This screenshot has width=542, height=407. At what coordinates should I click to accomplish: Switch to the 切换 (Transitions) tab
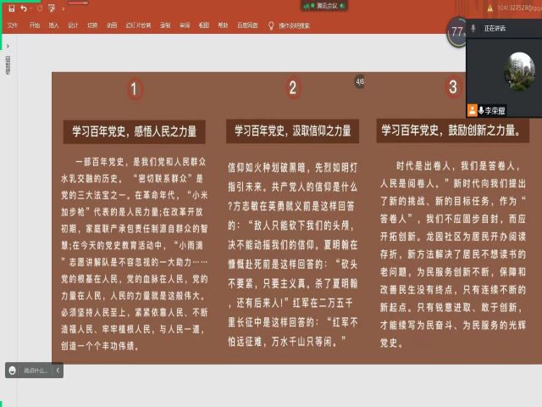click(x=92, y=25)
